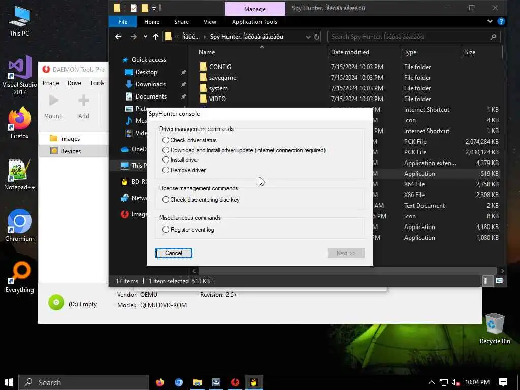Select the CONFIG folder
Image resolution: width=520 pixels, height=390 pixels.
pyautogui.click(x=220, y=67)
